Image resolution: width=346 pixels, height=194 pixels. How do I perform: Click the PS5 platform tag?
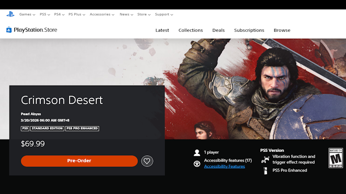25,128
